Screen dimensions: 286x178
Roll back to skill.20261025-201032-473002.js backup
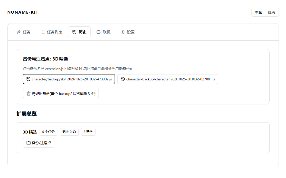pos(69,79)
